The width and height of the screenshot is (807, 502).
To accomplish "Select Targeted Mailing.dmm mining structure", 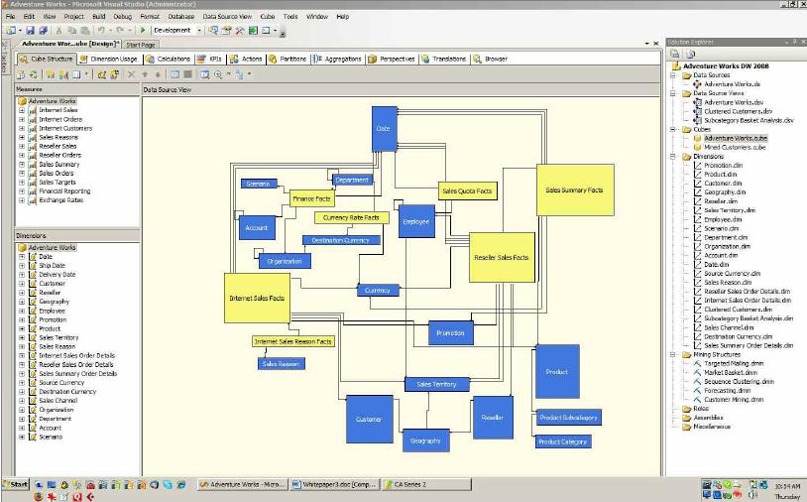I will point(734,363).
